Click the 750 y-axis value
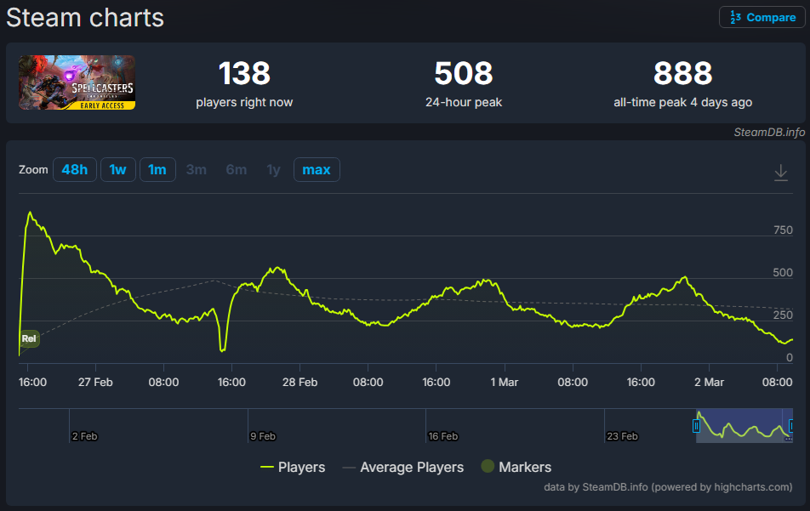This screenshot has height=511, width=810. click(783, 230)
